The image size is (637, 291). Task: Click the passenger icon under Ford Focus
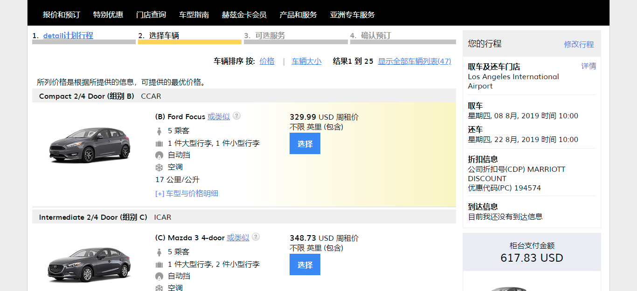pyautogui.click(x=159, y=131)
